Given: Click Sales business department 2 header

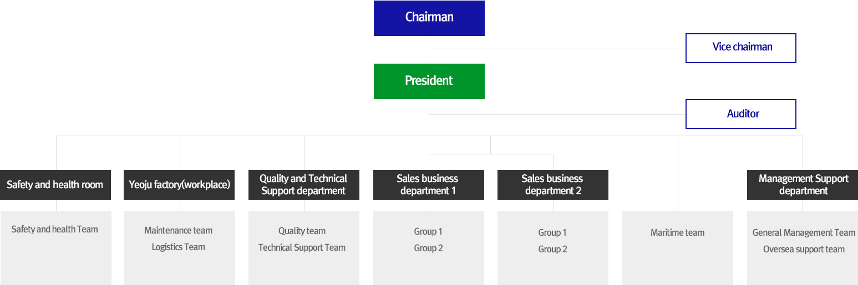Looking at the screenshot, I should pyautogui.click(x=552, y=185).
